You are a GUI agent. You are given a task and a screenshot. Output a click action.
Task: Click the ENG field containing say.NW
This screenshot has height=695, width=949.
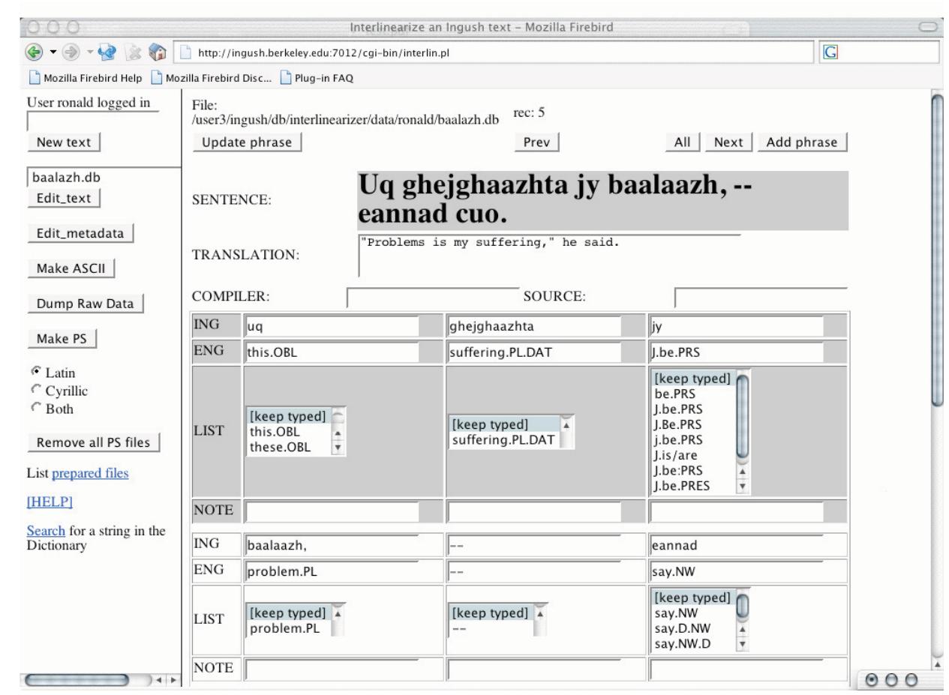point(737,571)
